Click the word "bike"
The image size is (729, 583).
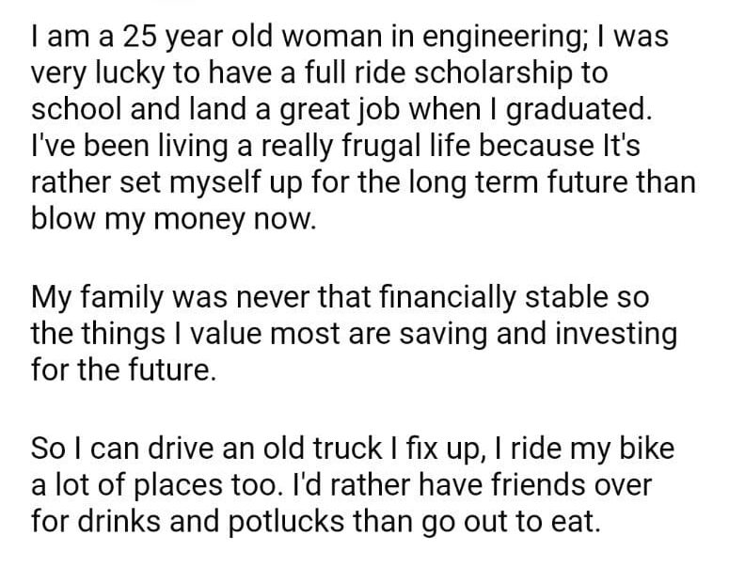645,449
